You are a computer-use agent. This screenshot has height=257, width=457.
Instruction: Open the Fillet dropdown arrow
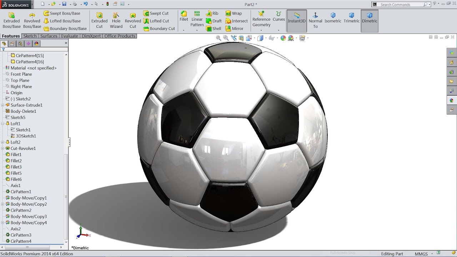(184, 30)
